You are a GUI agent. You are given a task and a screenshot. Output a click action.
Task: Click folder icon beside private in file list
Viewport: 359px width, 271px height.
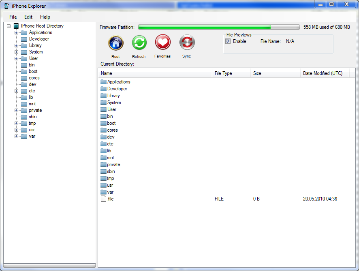[x=103, y=164]
